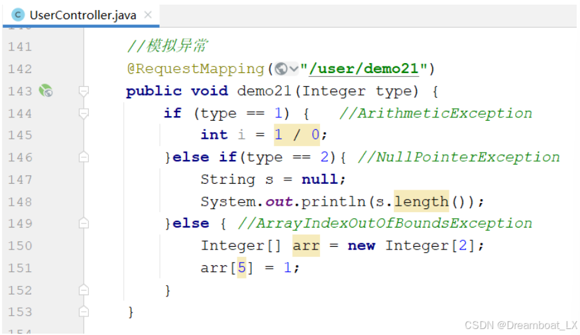Click line number 151 in gutter

point(20,268)
